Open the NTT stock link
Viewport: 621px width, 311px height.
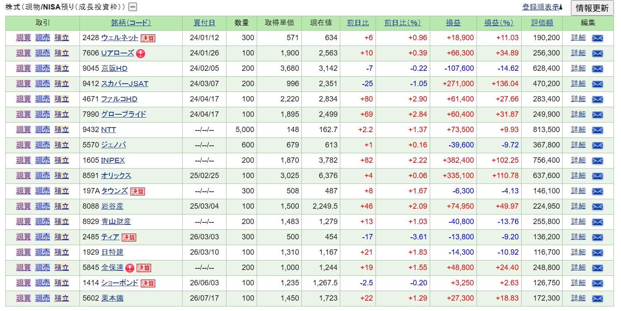click(108, 130)
